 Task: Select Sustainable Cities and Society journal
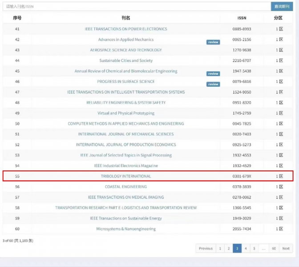click(x=126, y=61)
